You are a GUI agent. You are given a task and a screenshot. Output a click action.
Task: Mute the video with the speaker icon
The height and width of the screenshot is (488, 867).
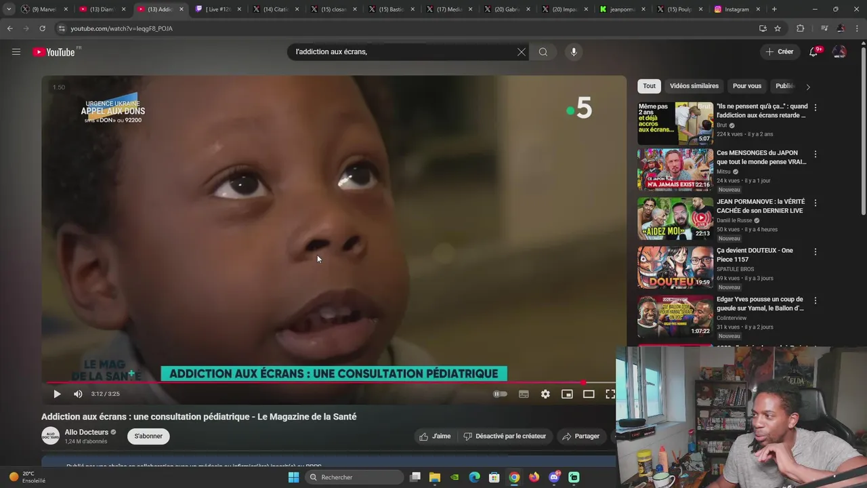pos(78,394)
